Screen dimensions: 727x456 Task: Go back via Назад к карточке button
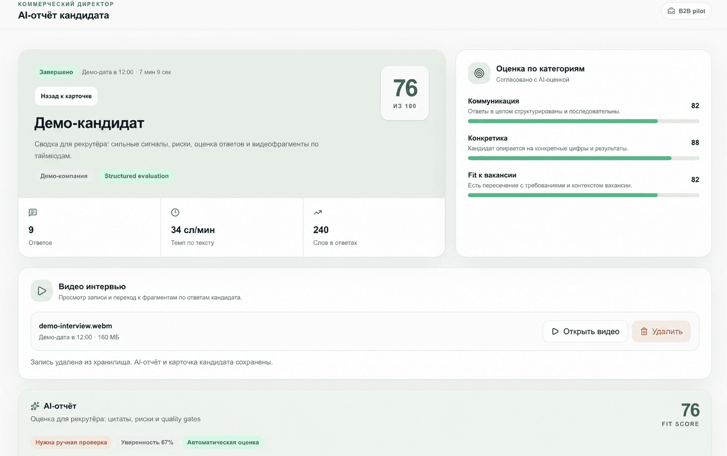(66, 96)
